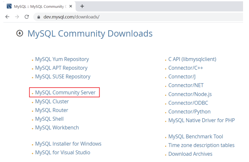Click the address bar showing dev.mysql.com/downloads/
This screenshot has width=249, height=162.
click(138, 17)
